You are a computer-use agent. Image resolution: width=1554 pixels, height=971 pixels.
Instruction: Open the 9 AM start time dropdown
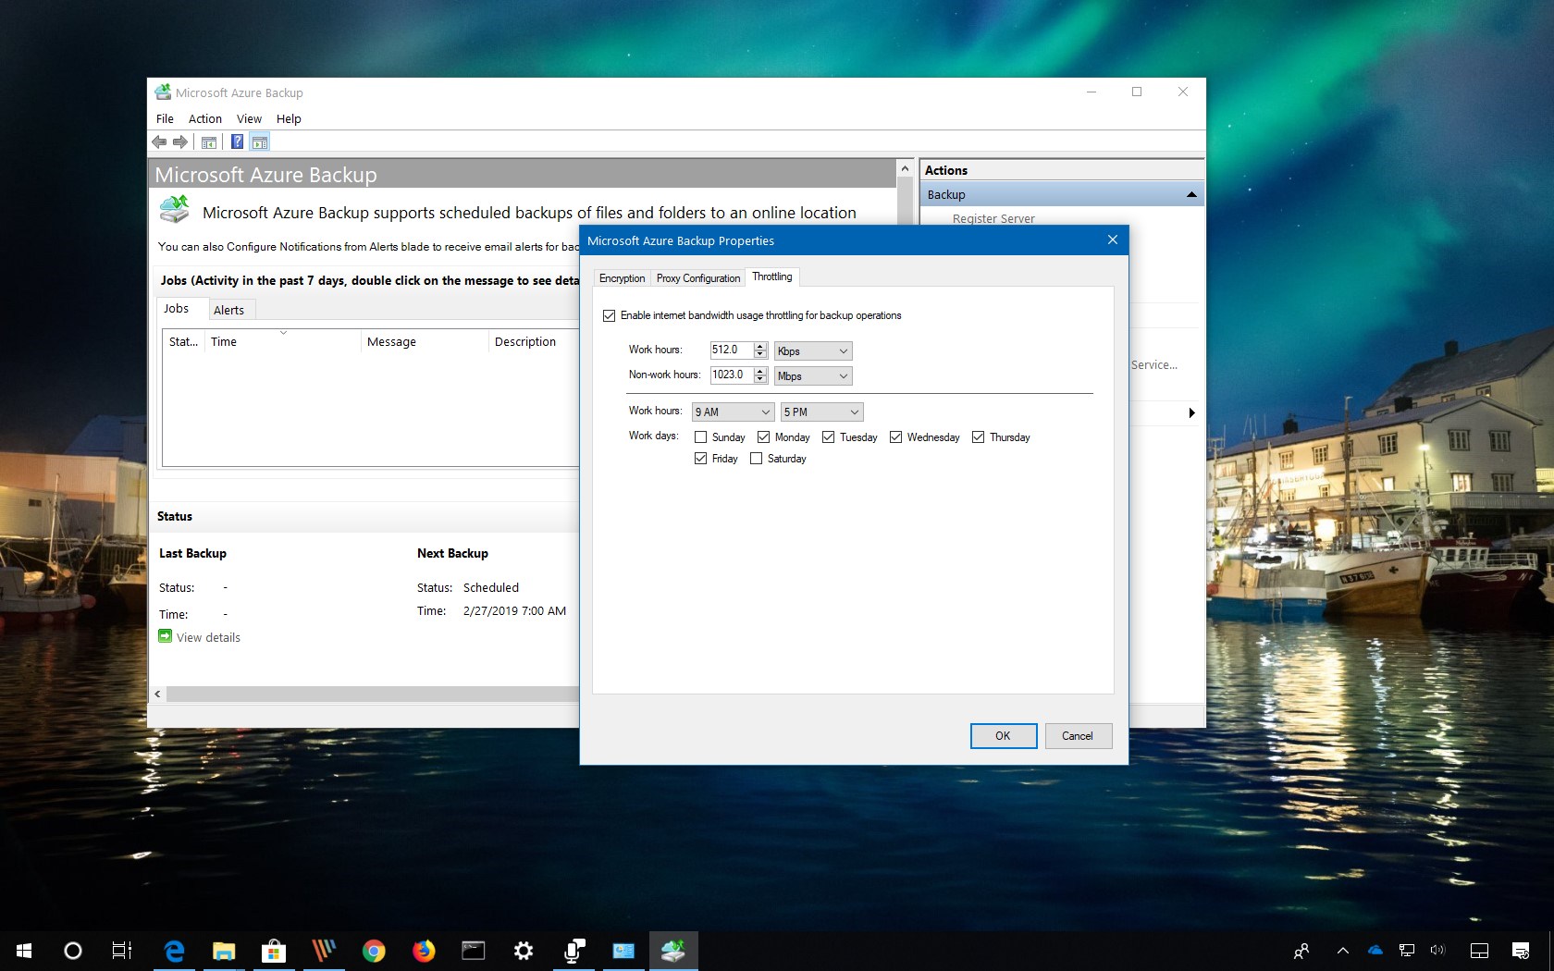click(x=733, y=412)
